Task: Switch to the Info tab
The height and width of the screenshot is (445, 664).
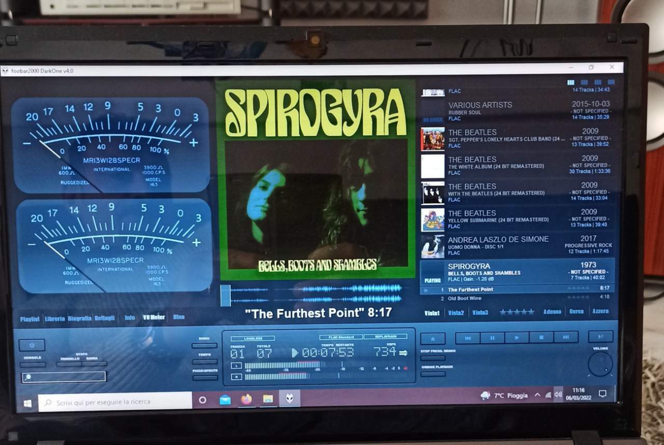Action: pos(130,317)
